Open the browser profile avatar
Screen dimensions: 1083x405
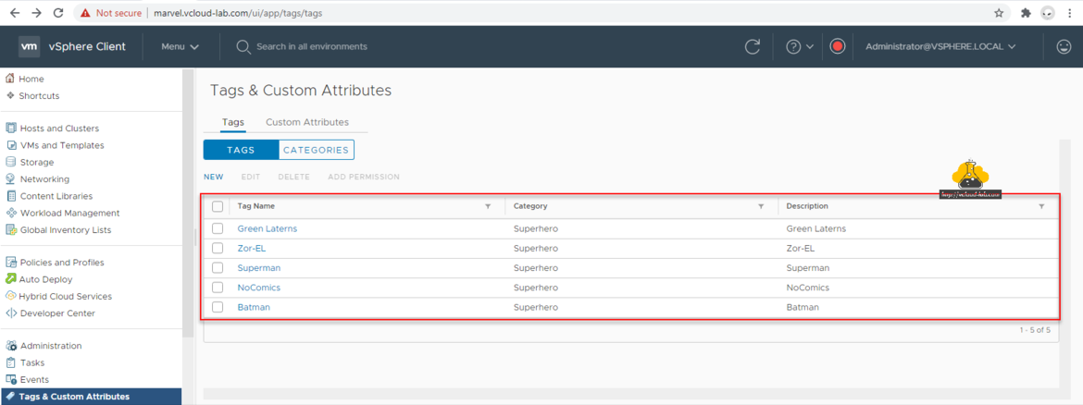[1048, 12]
